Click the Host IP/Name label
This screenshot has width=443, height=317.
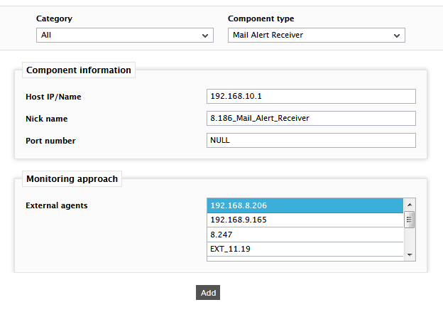point(53,97)
